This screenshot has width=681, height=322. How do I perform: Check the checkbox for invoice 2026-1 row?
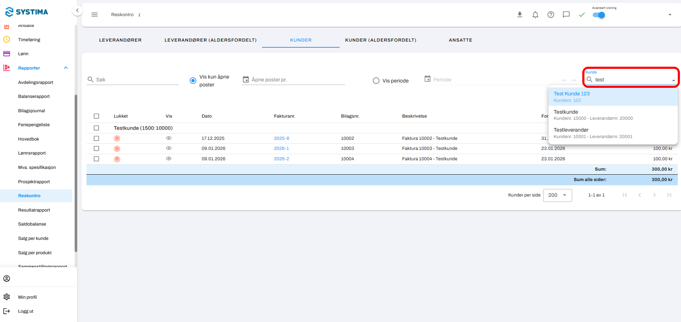(x=96, y=148)
